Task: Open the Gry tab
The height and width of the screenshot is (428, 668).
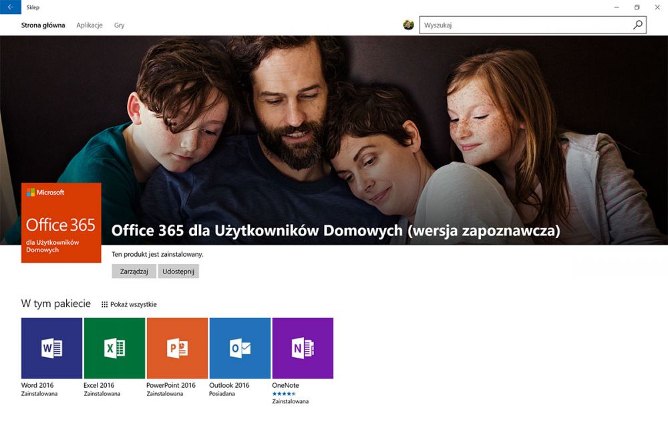Action: point(120,25)
